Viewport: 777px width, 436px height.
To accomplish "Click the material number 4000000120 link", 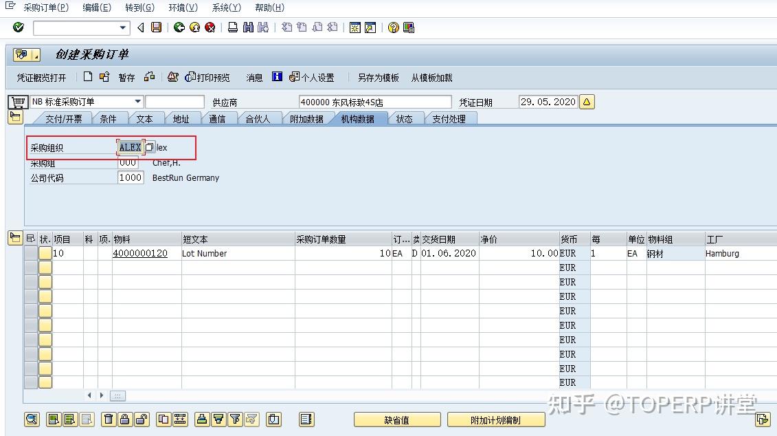I will (x=139, y=253).
